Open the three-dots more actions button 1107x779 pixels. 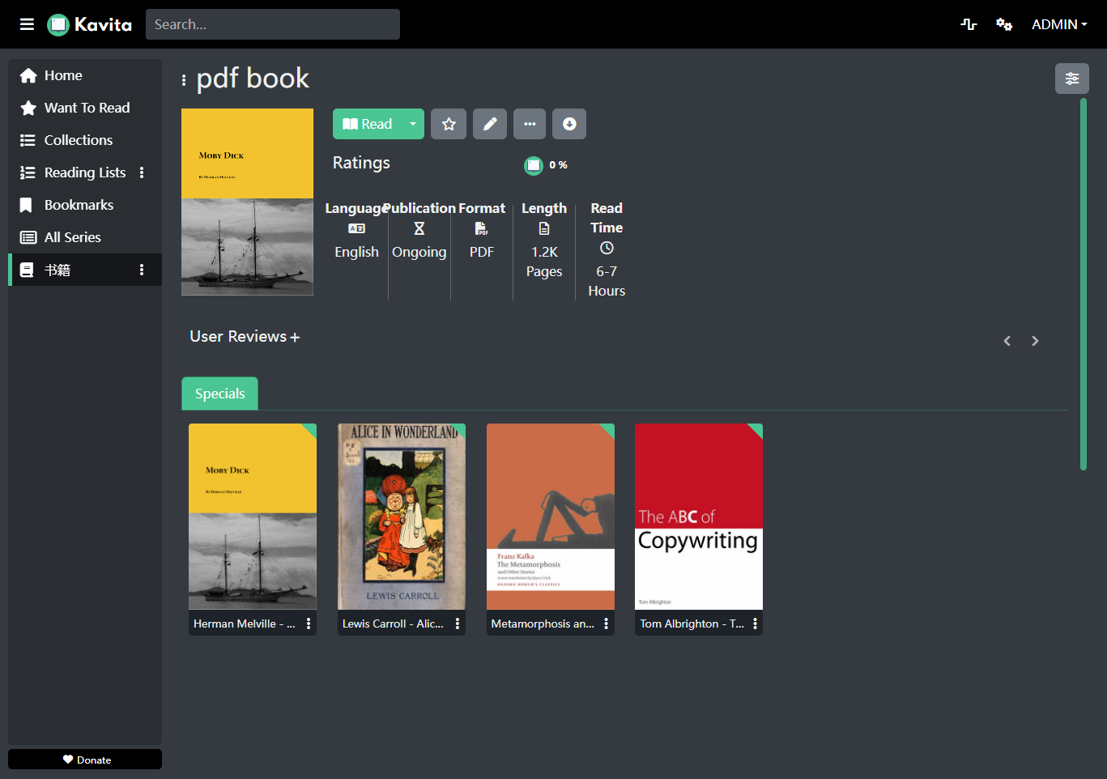point(530,124)
